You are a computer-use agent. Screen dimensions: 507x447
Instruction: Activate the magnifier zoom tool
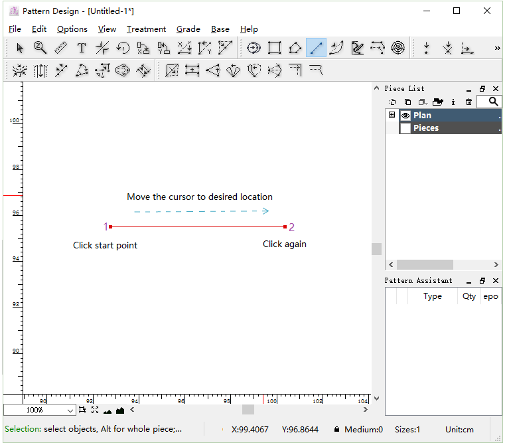pos(40,48)
